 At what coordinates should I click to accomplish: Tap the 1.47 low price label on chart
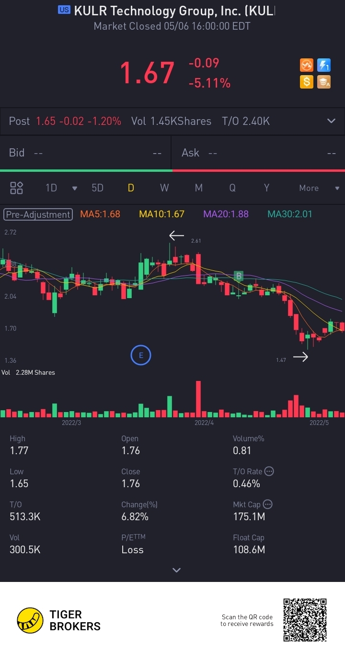[281, 359]
